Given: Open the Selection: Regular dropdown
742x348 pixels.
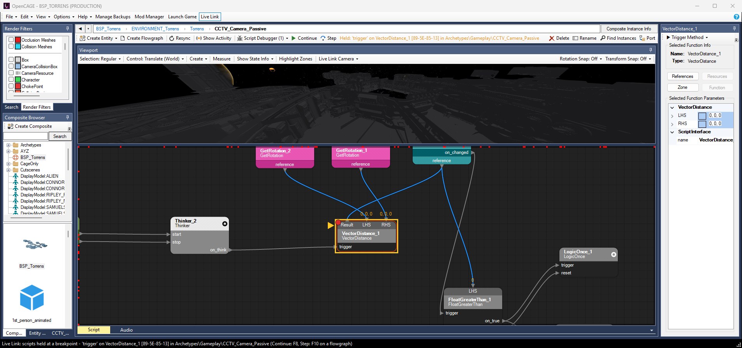Looking at the screenshot, I should (x=100, y=59).
